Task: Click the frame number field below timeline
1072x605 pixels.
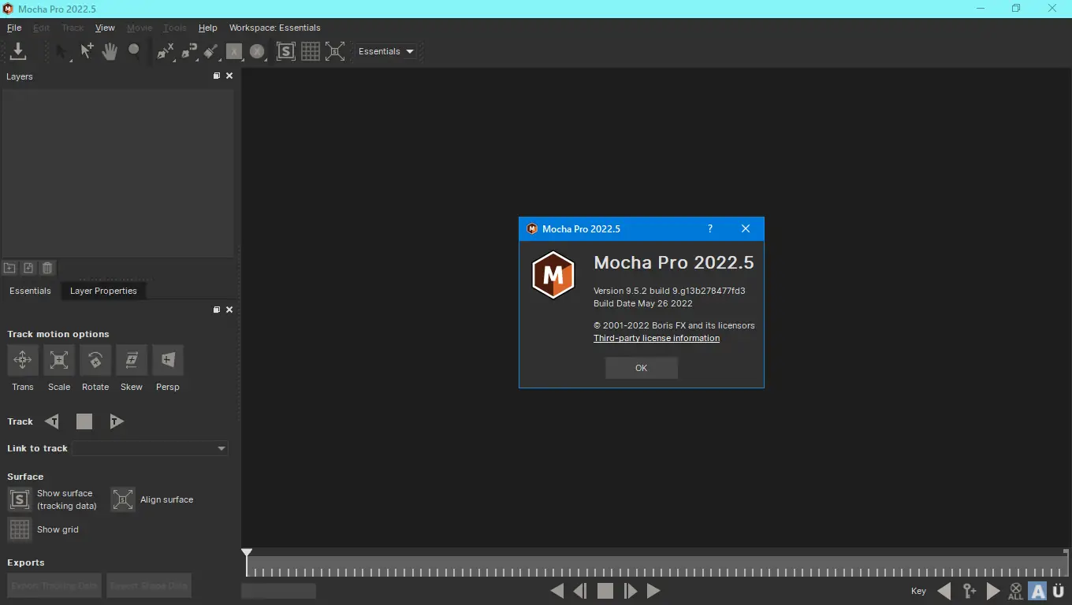Action: [x=278, y=591]
